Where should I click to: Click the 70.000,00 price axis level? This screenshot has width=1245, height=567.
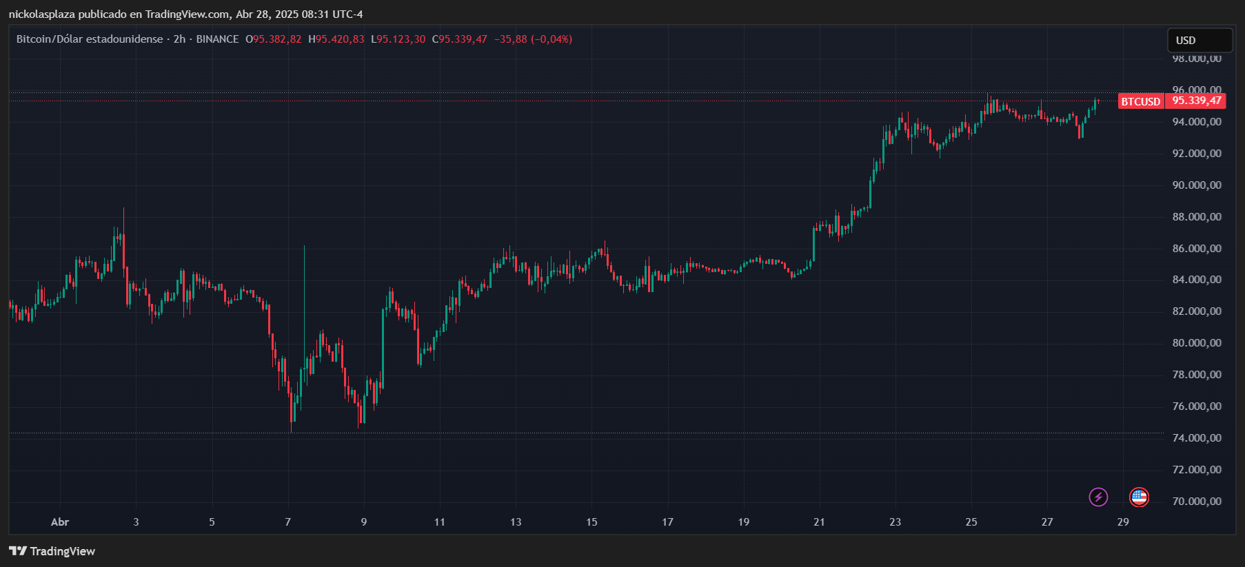pos(1197,502)
